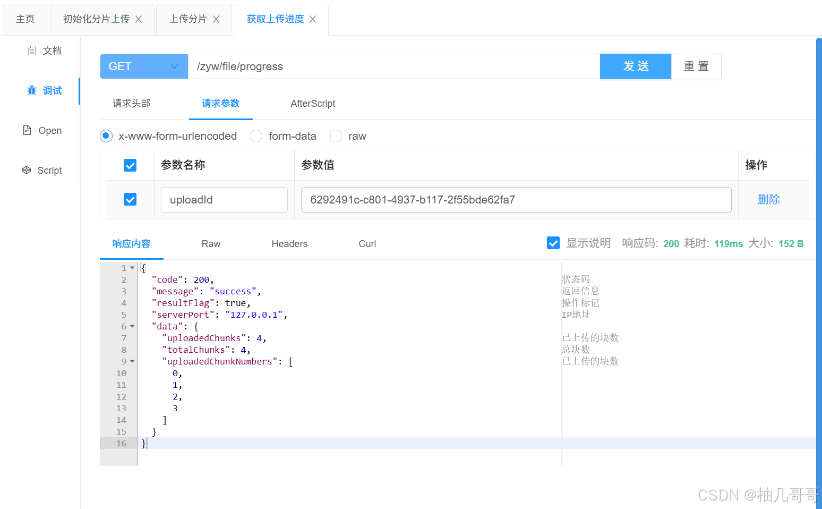This screenshot has height=509, width=822.
Task: Click the "uploadedChunks": 4 line
Action: coord(214,338)
